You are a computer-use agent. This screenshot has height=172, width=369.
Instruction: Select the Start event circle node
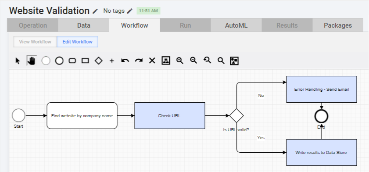tap(18, 115)
